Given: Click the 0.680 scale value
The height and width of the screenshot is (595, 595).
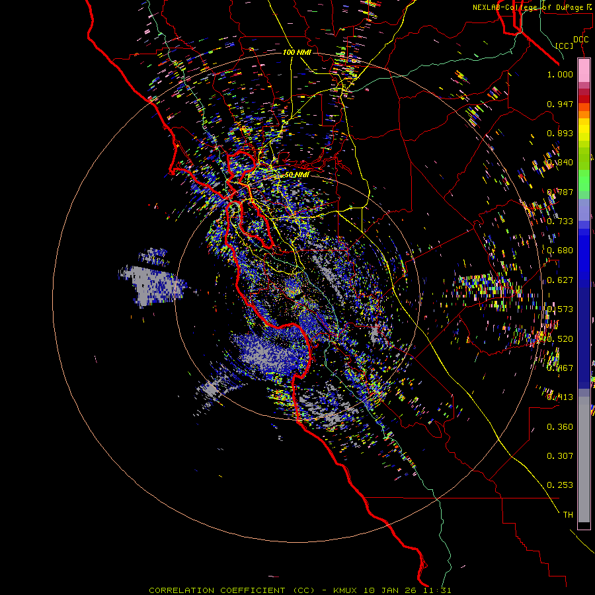Looking at the screenshot, I should click(560, 251).
